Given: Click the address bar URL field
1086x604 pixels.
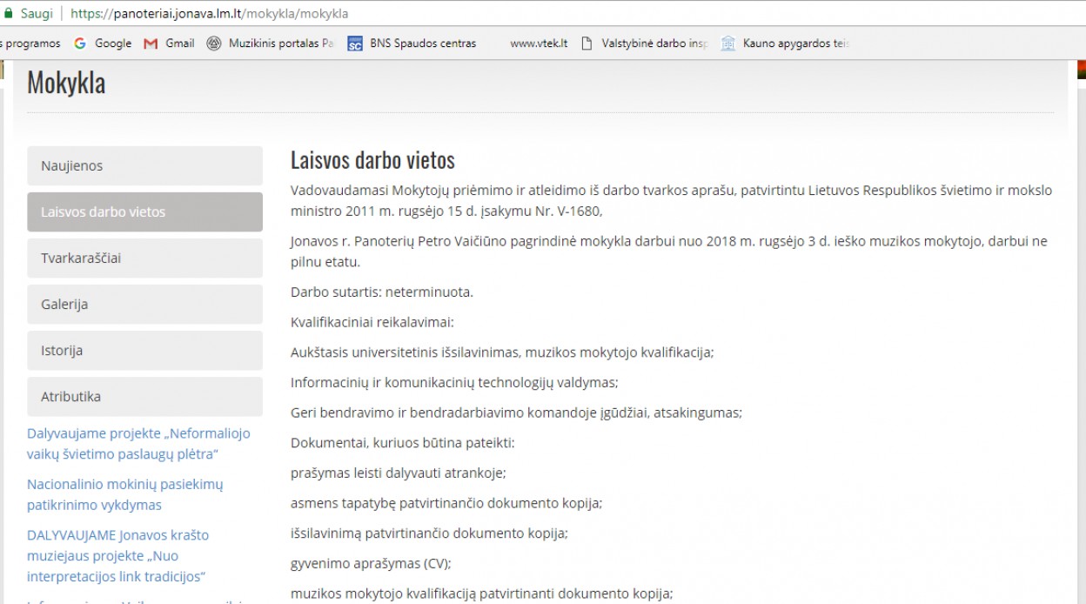Looking at the screenshot, I should point(522,14).
